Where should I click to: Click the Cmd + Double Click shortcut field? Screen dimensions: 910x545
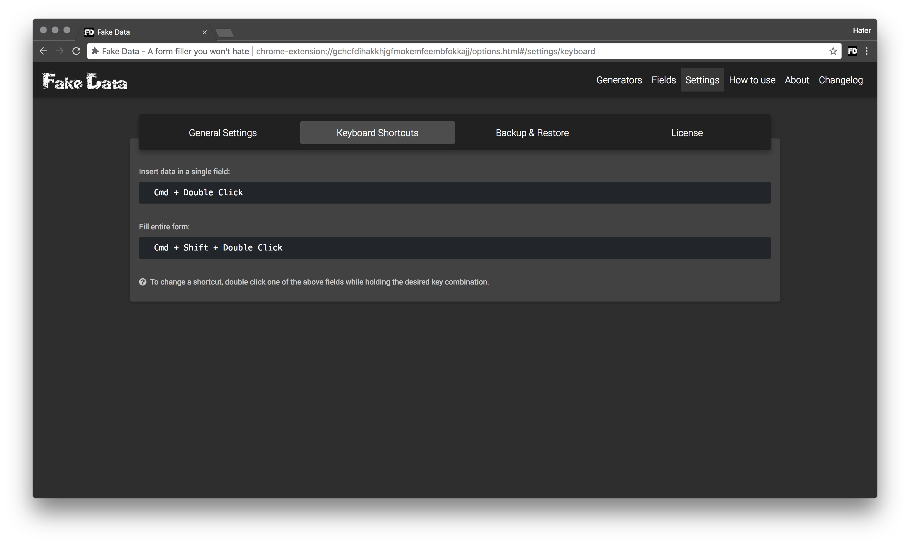[455, 192]
